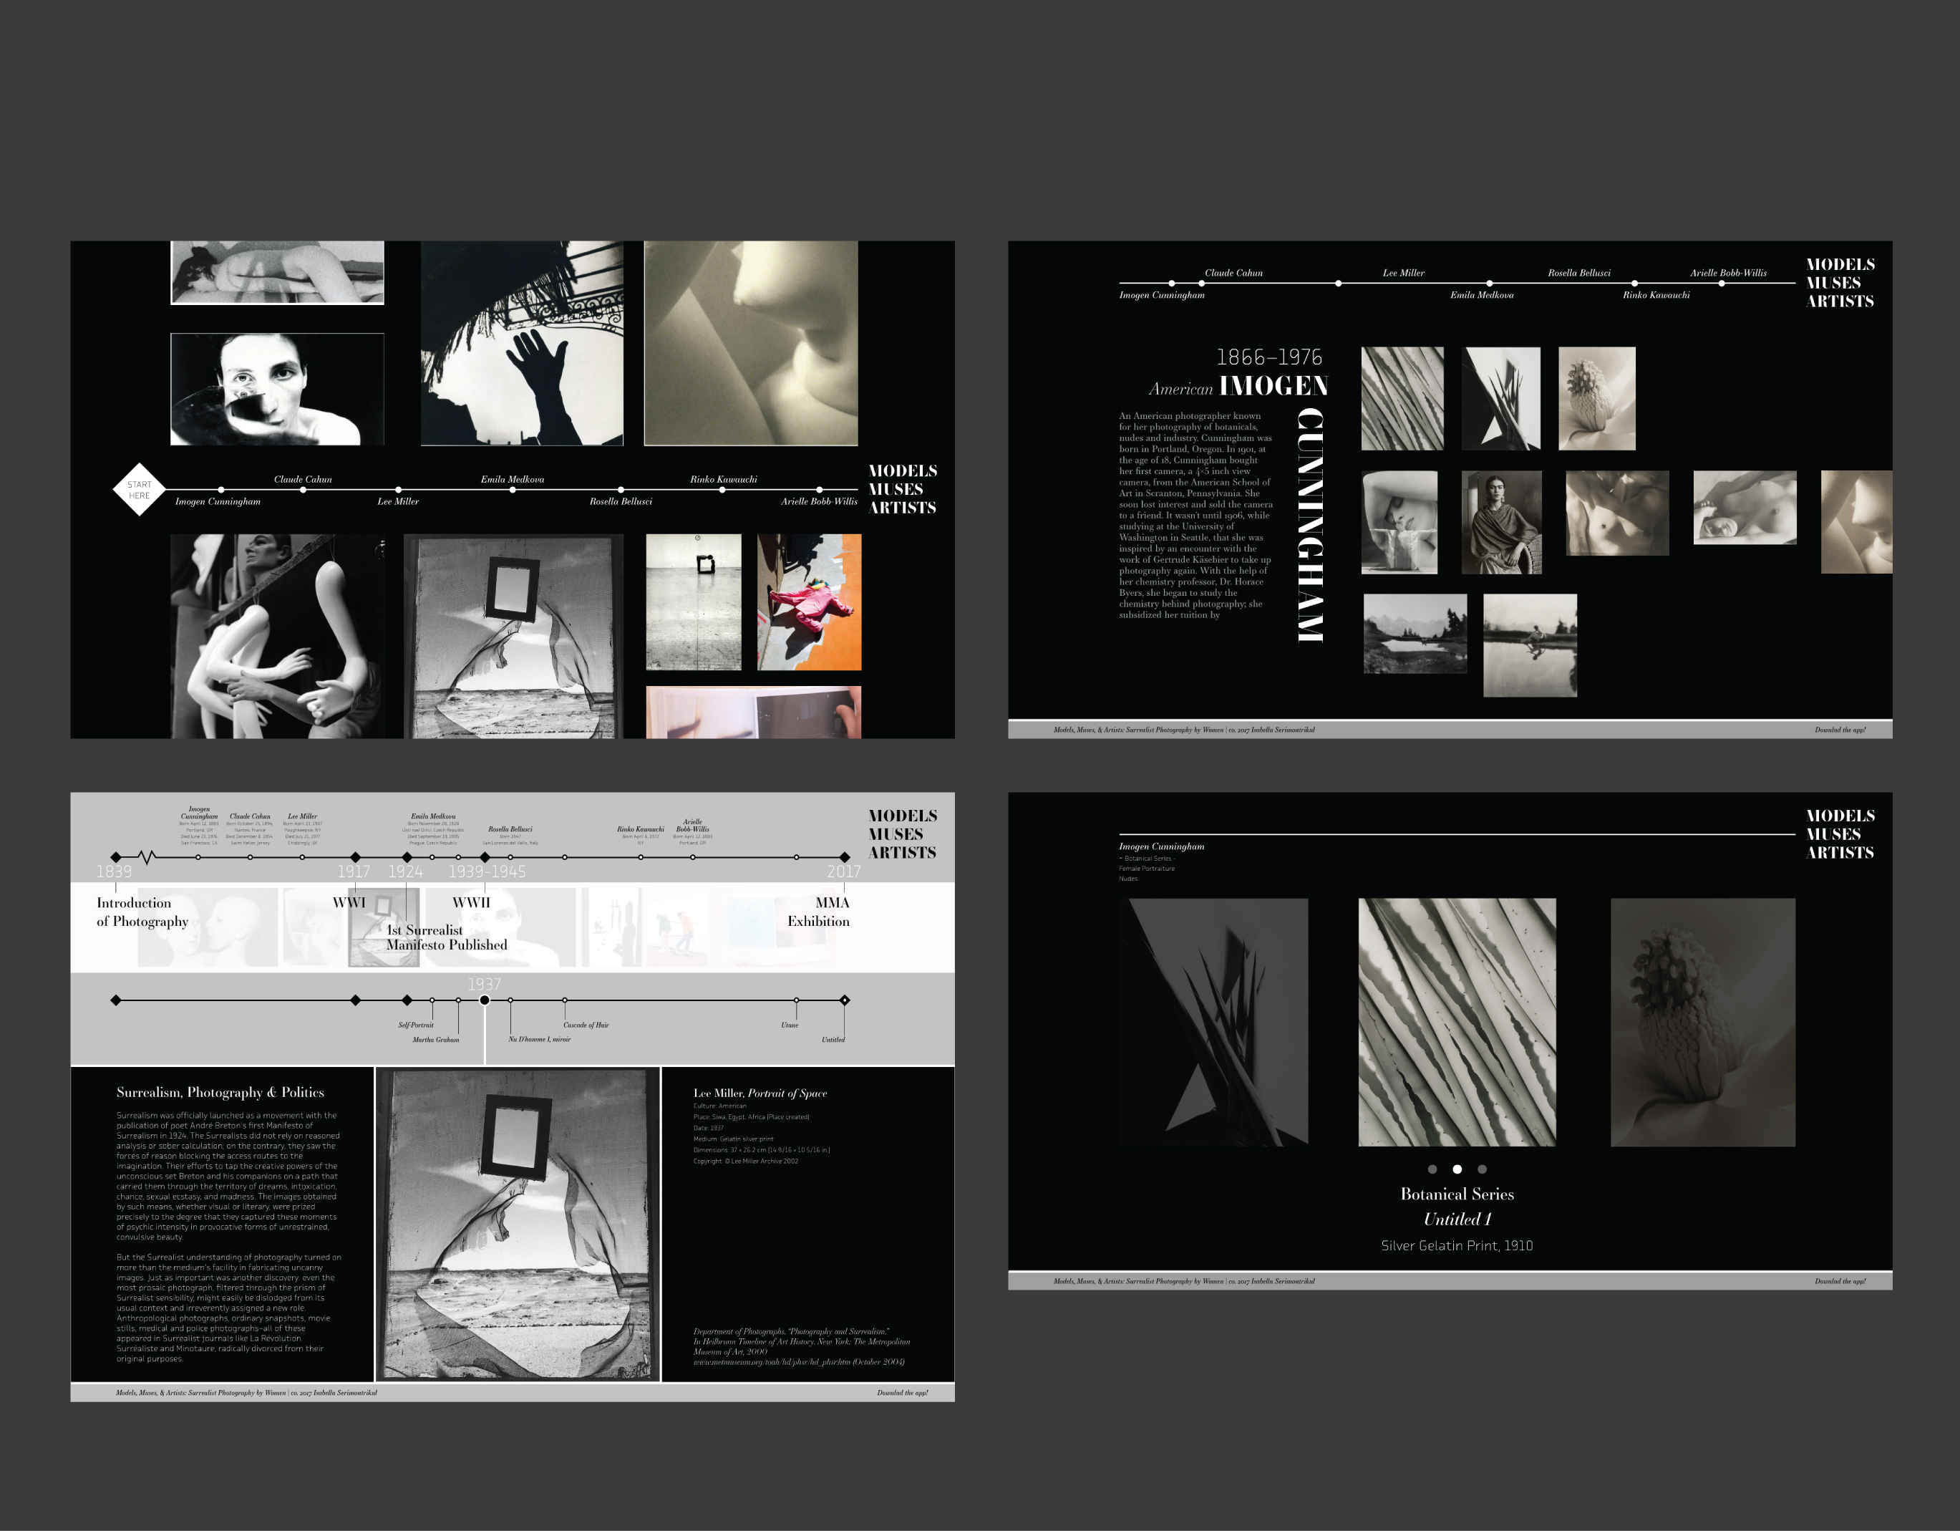Select Lee Miller on the home screen timeline
1960x1531 pixels.
397,501
